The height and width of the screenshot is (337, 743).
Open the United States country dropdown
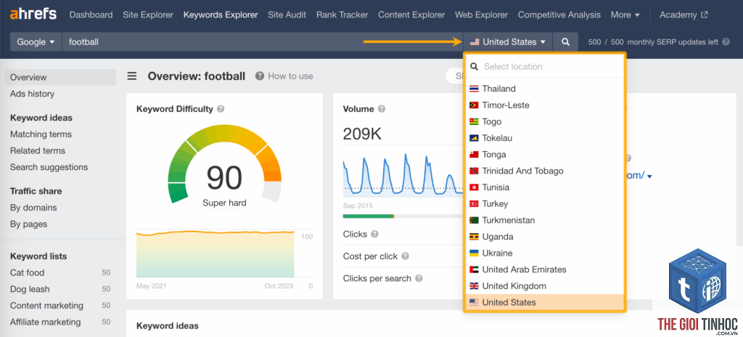(508, 42)
